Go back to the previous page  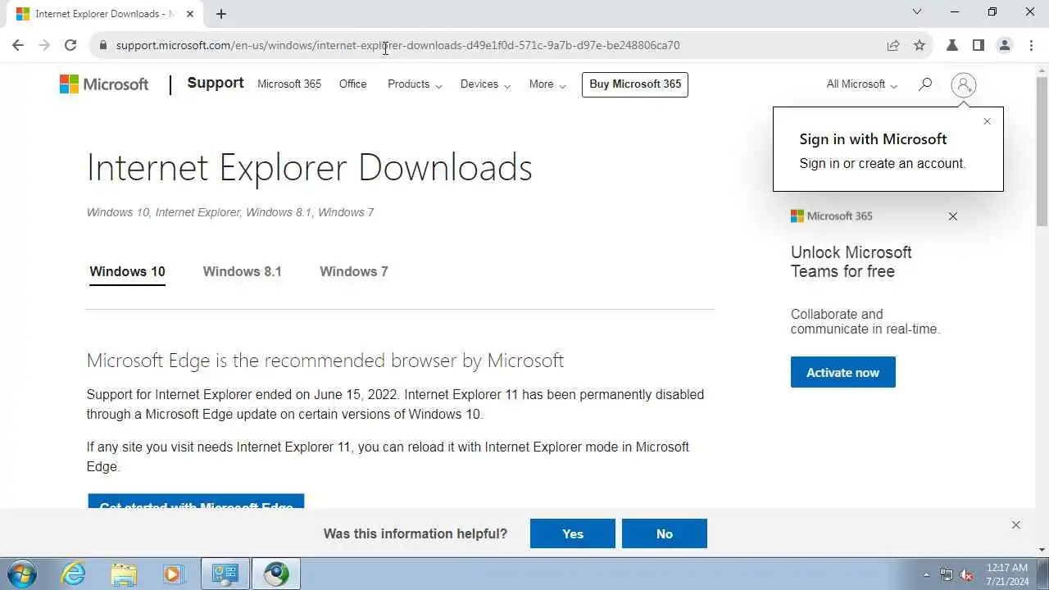click(x=18, y=45)
